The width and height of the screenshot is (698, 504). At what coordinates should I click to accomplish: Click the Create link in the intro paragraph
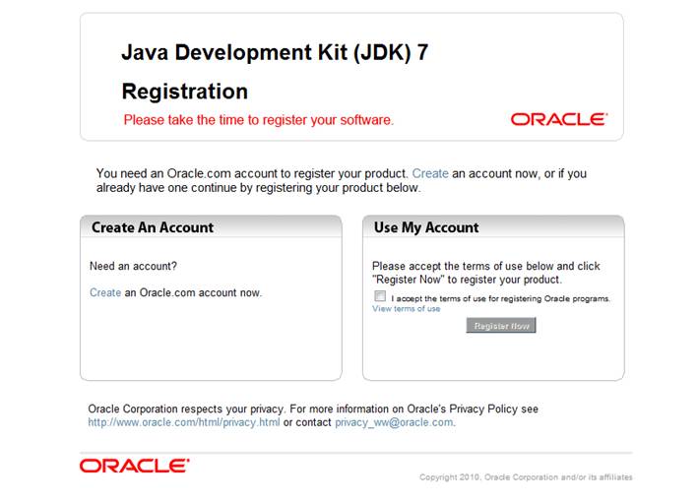(x=430, y=173)
